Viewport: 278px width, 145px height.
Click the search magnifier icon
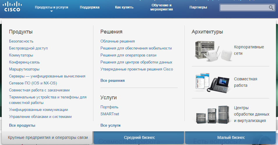click(271, 8)
